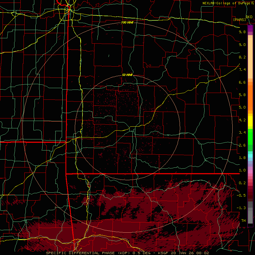Click the [PHAS] units label
The width and height of the screenshot is (255, 255).
239,20
